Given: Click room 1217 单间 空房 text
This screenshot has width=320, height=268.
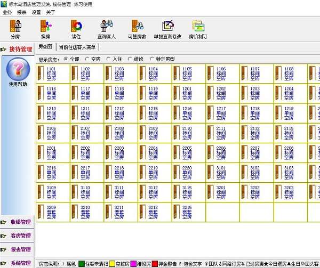Looking at the screenshot, I should (221, 113).
